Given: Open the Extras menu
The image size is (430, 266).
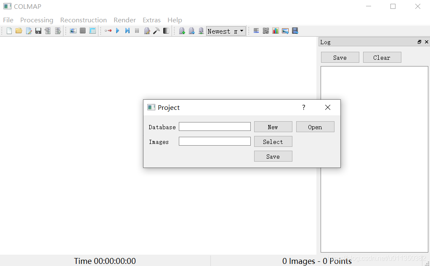Looking at the screenshot, I should [151, 20].
